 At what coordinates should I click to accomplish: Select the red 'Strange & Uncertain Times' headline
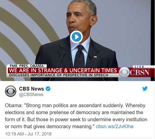pyautogui.click(x=63, y=71)
